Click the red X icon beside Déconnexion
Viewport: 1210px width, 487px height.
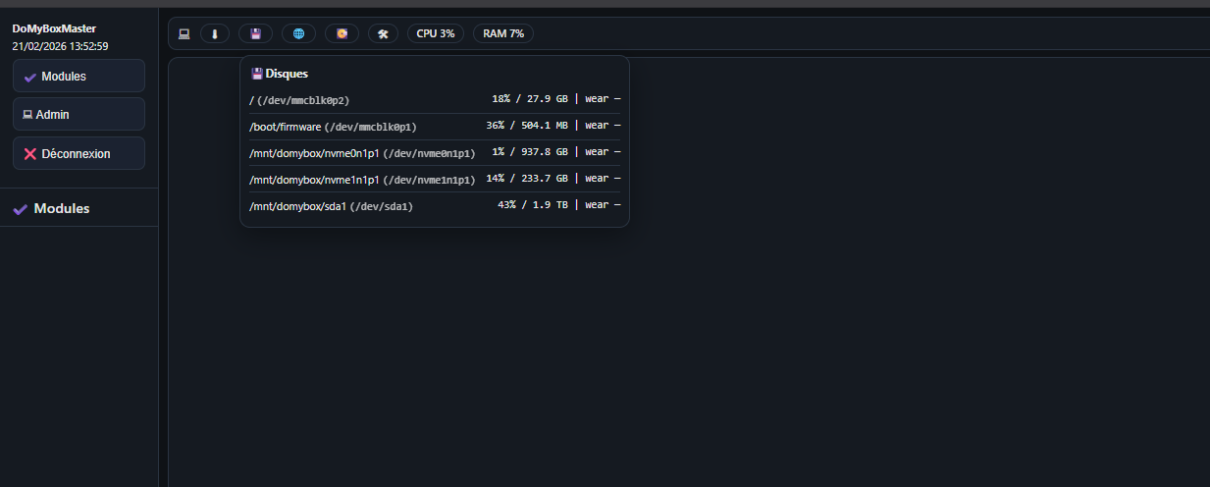click(x=30, y=154)
